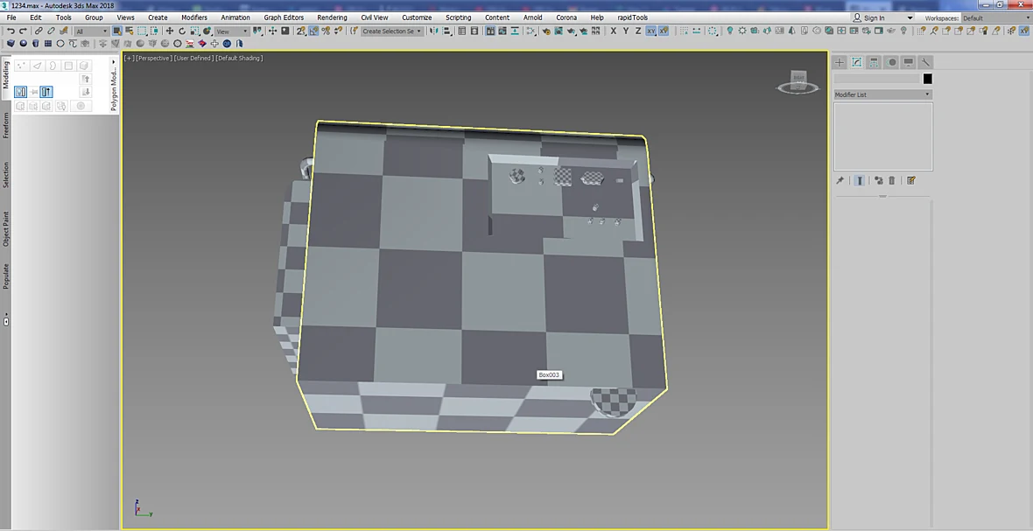
Task: Open the Utilities command panel tab
Action: point(925,62)
